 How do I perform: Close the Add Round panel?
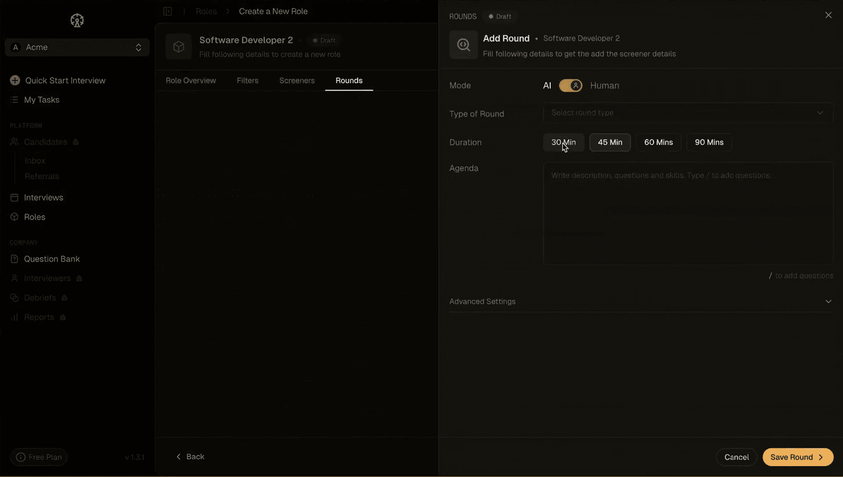click(828, 15)
